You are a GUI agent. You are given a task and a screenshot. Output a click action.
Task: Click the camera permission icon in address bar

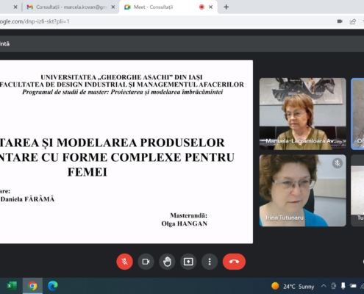pos(340,21)
